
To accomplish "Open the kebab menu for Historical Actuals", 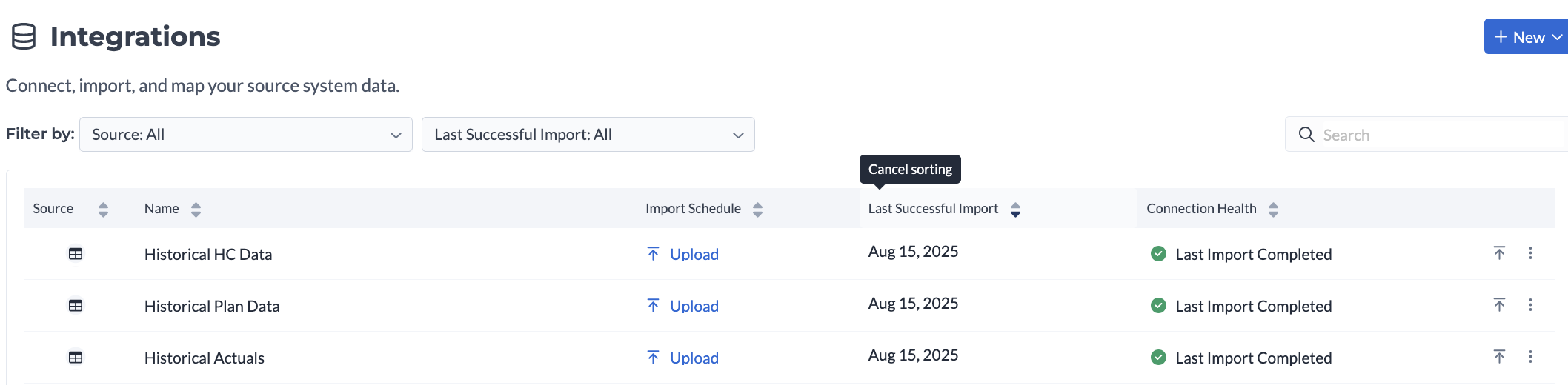I will click(1530, 357).
